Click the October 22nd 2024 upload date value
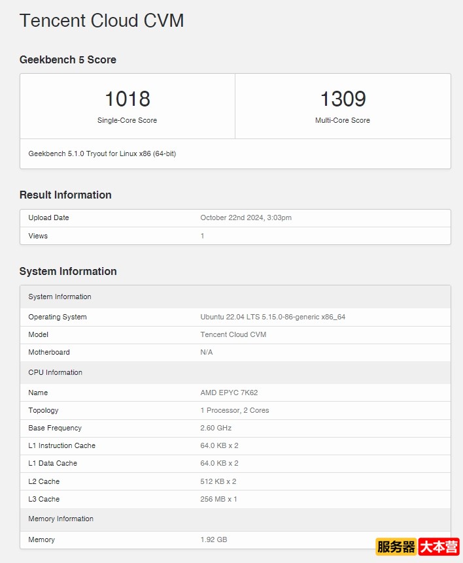Image resolution: width=463 pixels, height=563 pixels. (246, 218)
